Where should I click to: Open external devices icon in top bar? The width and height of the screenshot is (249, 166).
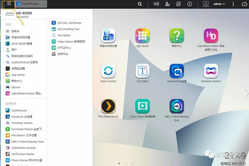pos(178,4)
